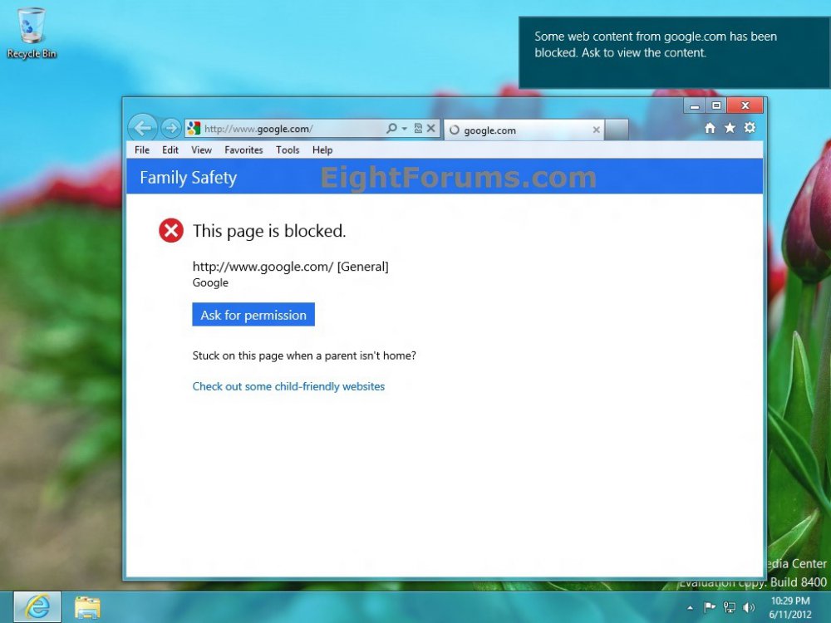Screen dimensions: 831x623
Task: Click the volume speaker icon in tray
Action: click(748, 608)
